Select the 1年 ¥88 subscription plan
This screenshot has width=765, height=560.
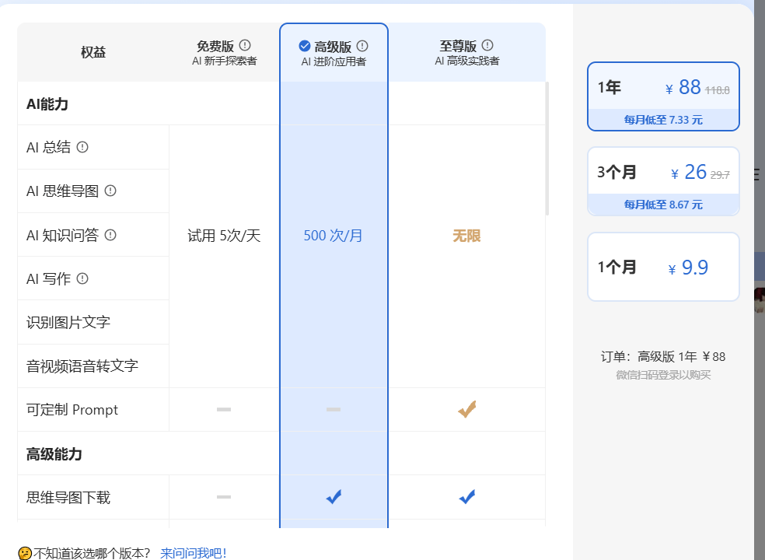(x=663, y=96)
